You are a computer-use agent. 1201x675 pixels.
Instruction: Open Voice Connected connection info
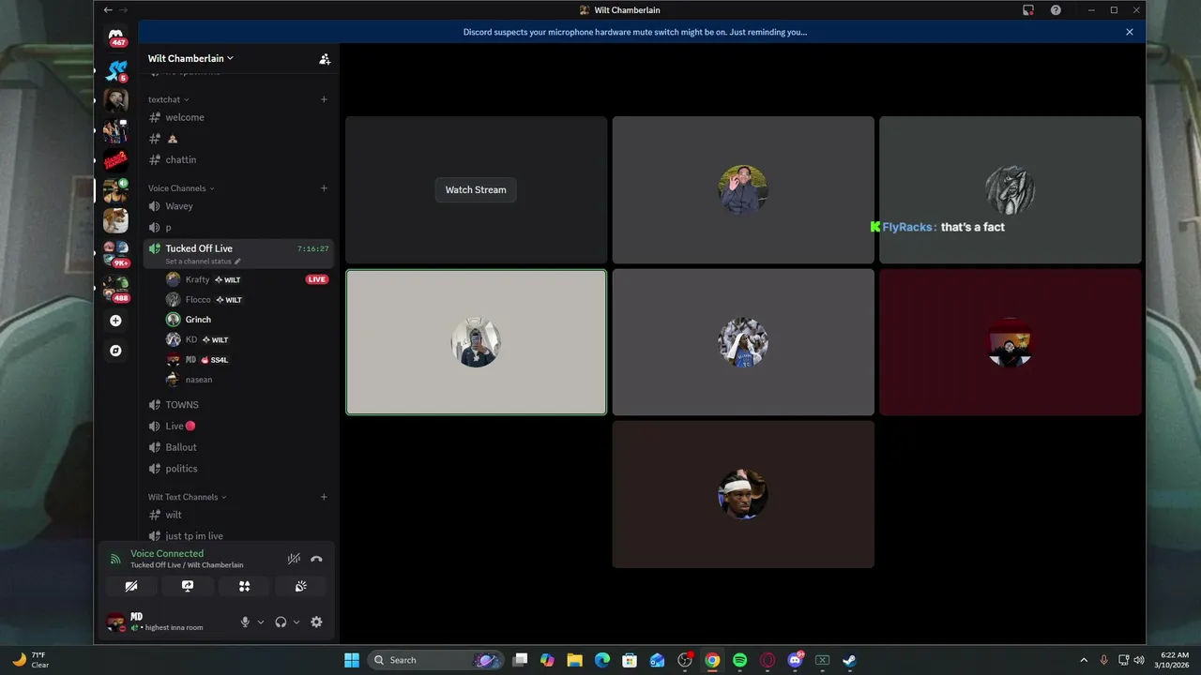tap(167, 554)
